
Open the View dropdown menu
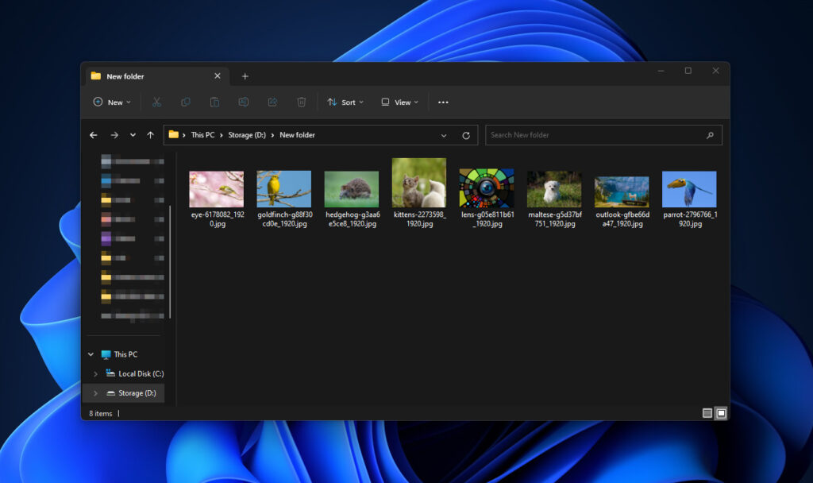tap(400, 102)
